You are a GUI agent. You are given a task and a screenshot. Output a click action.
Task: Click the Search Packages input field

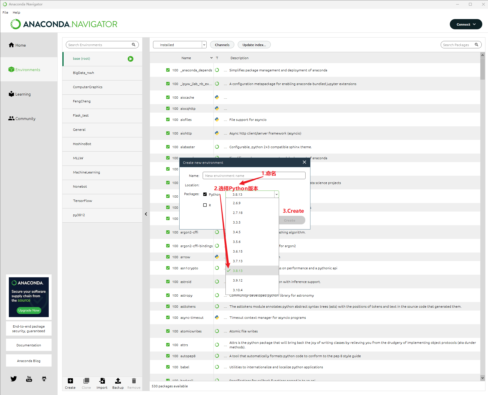tap(461, 45)
